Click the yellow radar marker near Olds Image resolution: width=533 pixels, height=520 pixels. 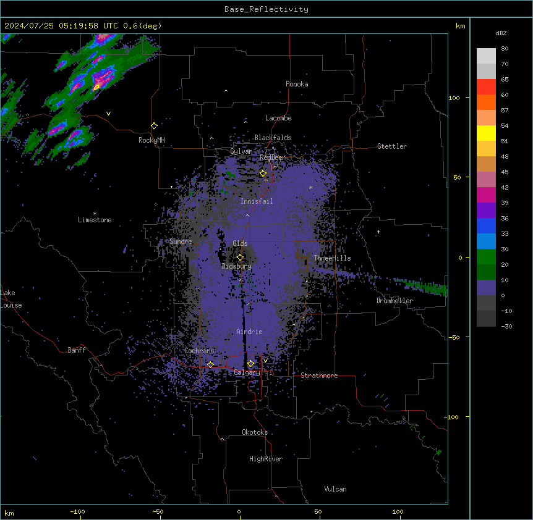240,258
